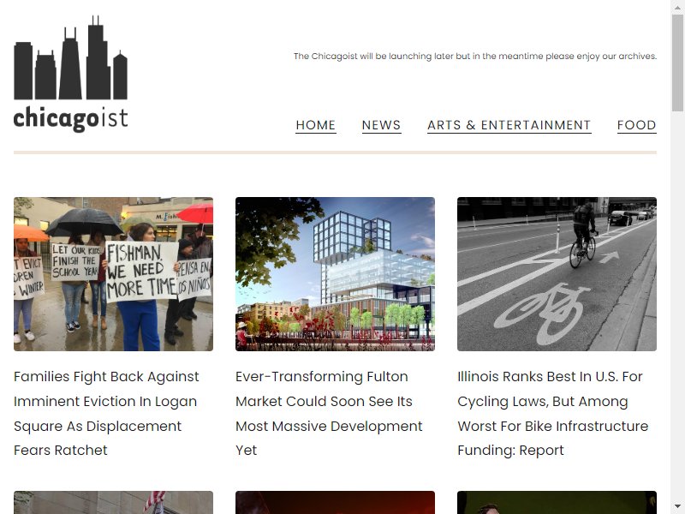The height and width of the screenshot is (514, 685).
Task: Open the dark red partially visible thumbnail
Action: pyautogui.click(x=335, y=502)
